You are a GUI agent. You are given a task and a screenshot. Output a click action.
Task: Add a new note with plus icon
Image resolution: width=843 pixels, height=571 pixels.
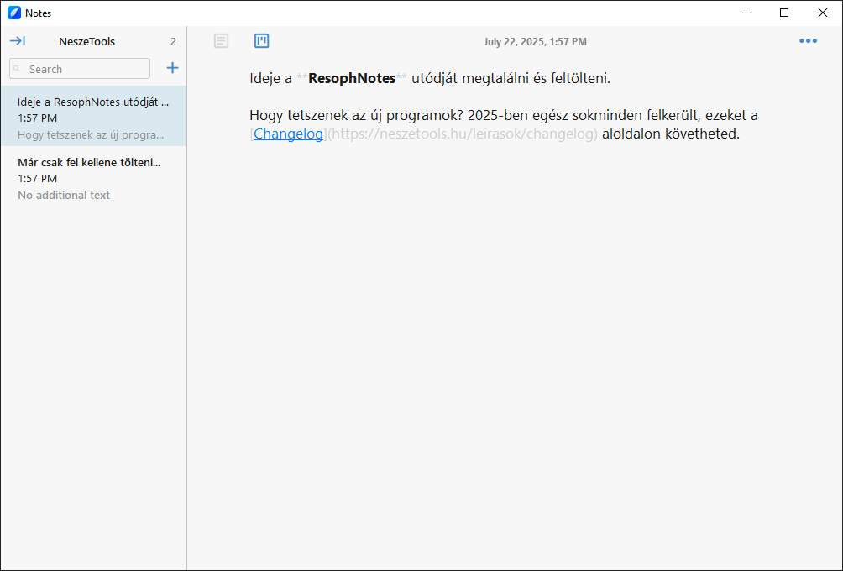point(172,68)
